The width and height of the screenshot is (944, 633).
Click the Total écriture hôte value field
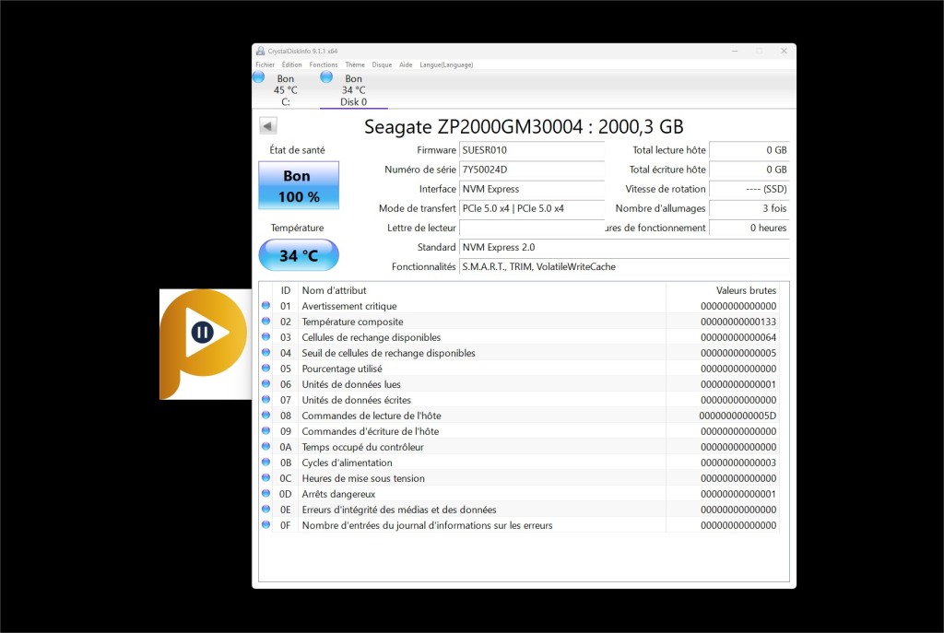[x=749, y=170]
